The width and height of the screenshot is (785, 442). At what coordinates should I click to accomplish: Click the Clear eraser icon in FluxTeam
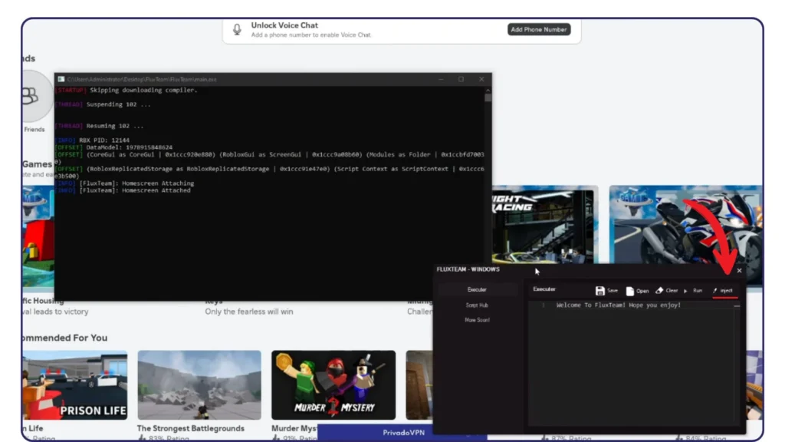[659, 290]
